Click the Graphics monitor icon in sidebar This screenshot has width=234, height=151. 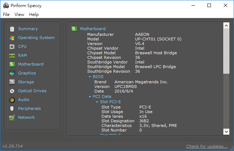tap(12, 73)
